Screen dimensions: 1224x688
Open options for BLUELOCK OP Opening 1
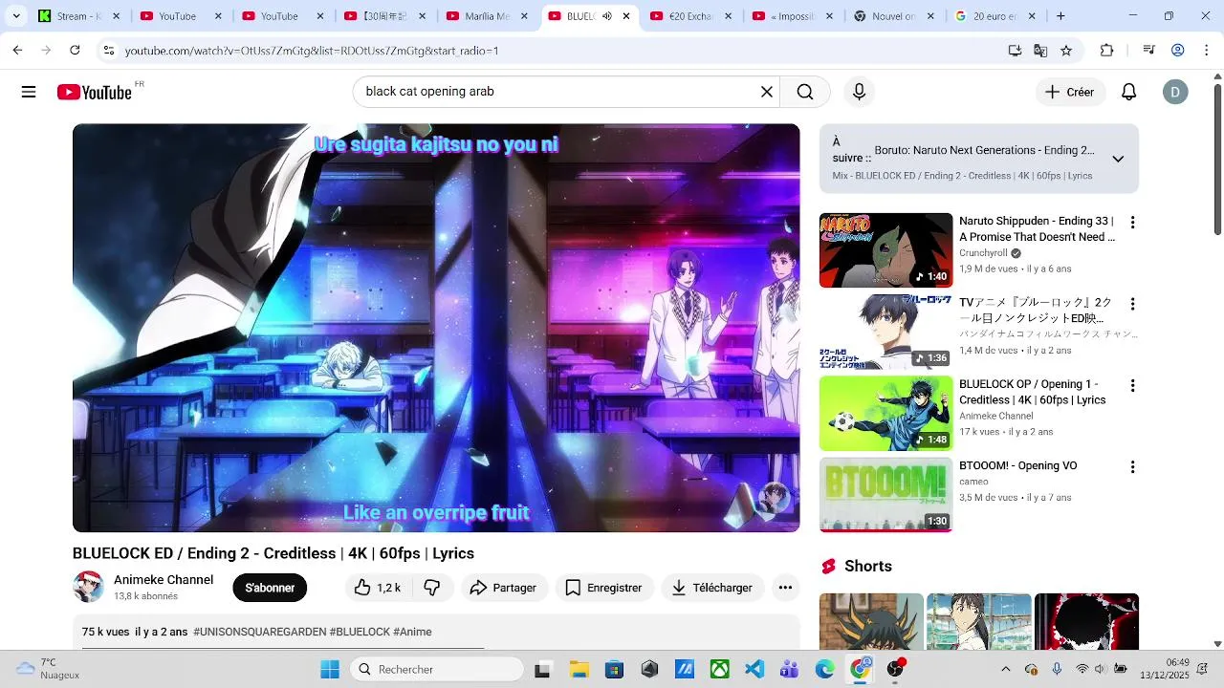(1132, 386)
